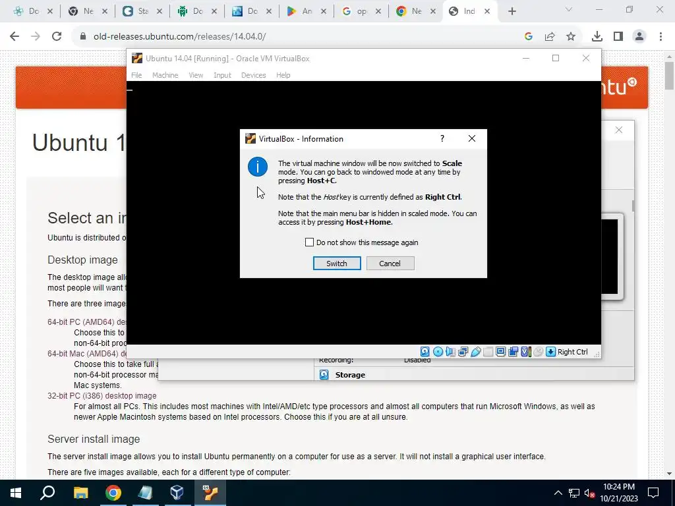Click the audio speaker icon in VM status bar
Image resolution: width=675 pixels, height=506 pixels.
(x=450, y=352)
